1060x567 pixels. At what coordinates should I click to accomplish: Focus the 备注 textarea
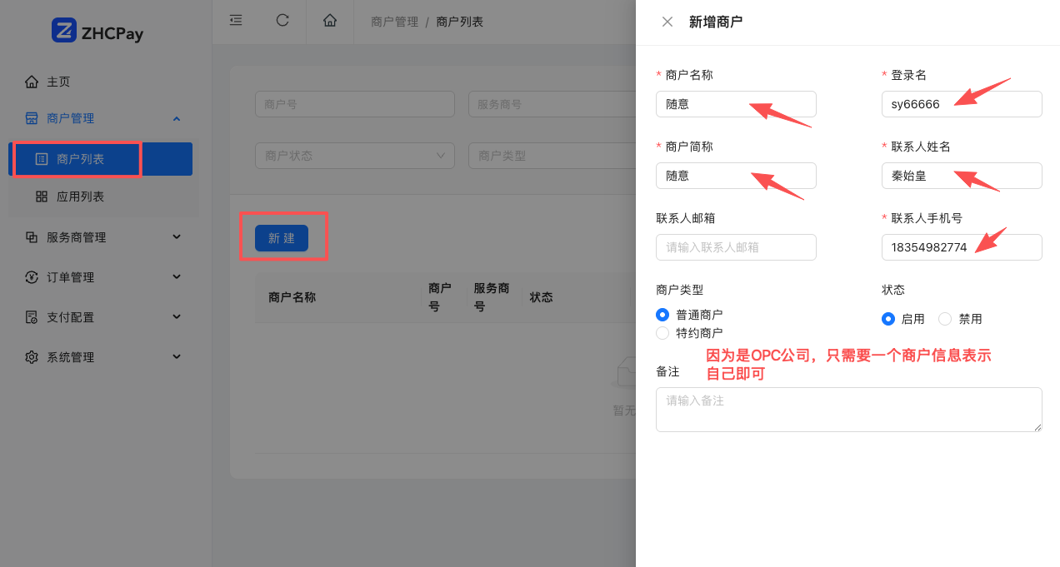[849, 410]
